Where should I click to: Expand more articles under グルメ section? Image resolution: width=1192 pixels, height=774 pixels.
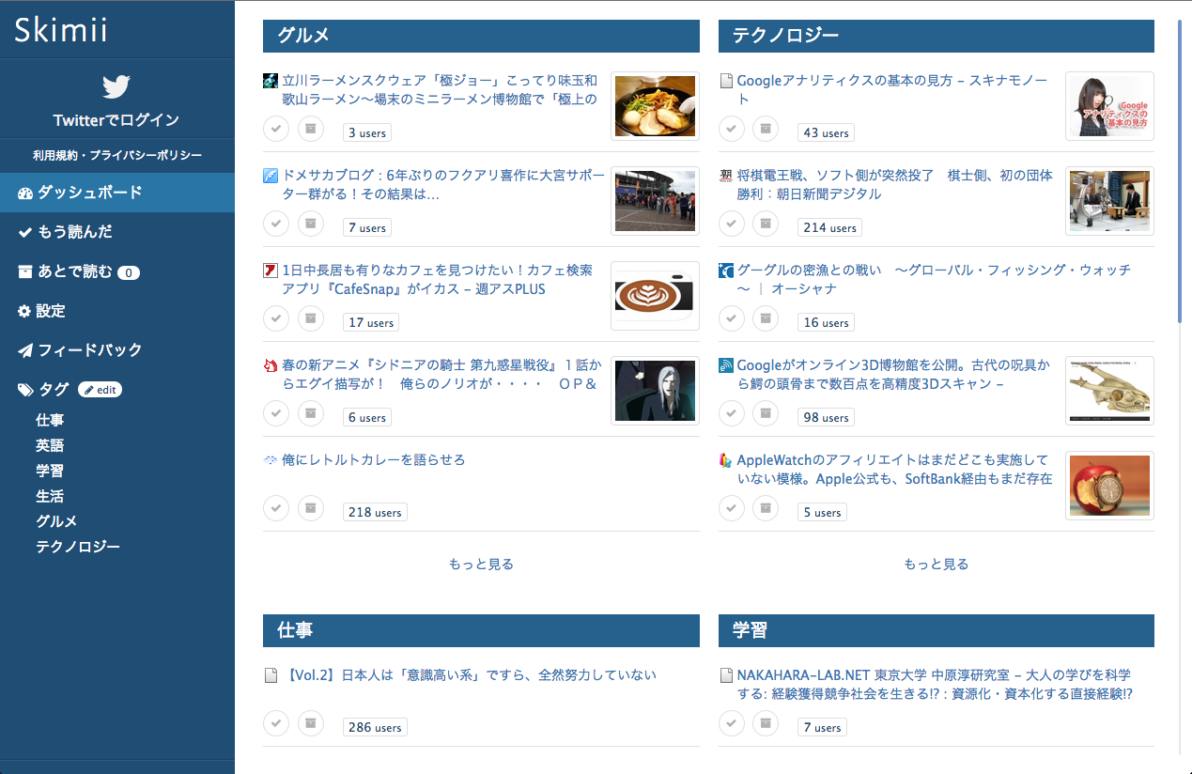(481, 565)
